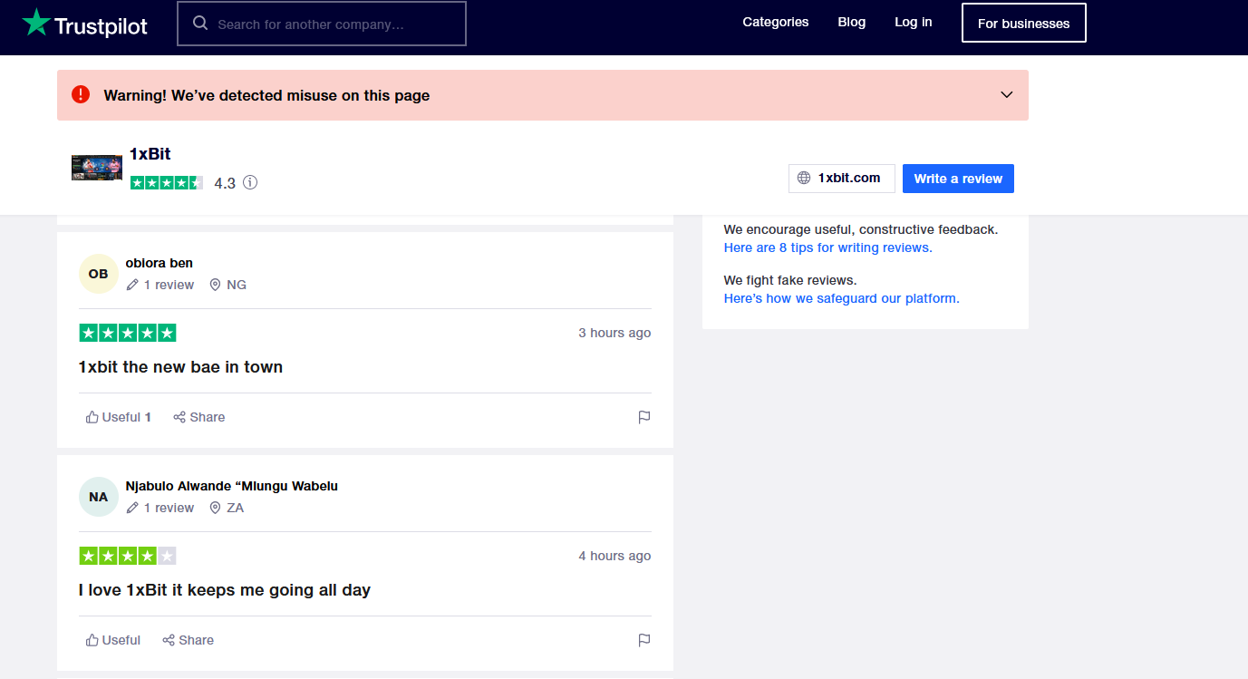Focus the company search field
1248x679 pixels.
322,24
